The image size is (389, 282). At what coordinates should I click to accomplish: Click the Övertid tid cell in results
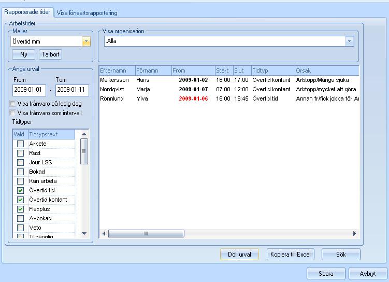pos(265,98)
